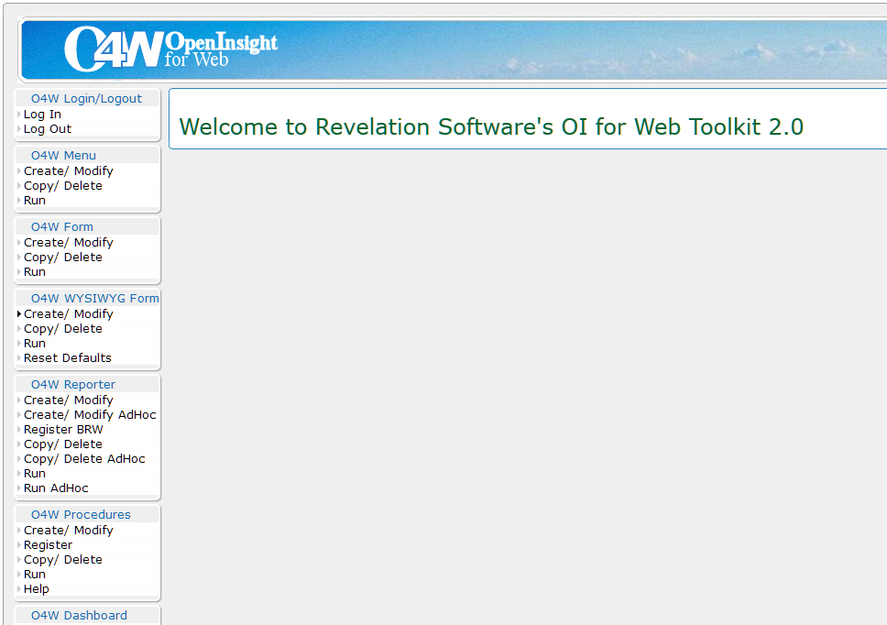Click the O4W OpenInsight for Web logo
887x625 pixels.
pyautogui.click(x=170, y=49)
